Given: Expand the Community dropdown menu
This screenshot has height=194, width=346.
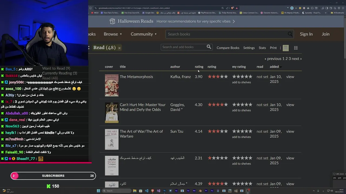Looking at the screenshot, I should (x=144, y=34).
